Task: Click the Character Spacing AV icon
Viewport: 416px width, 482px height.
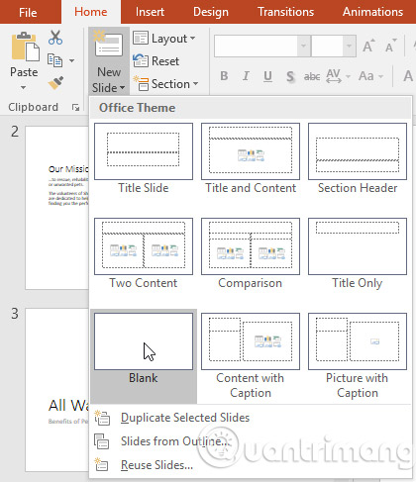Action: [x=334, y=76]
